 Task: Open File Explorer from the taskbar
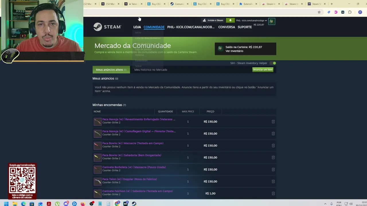tap(15, 204)
